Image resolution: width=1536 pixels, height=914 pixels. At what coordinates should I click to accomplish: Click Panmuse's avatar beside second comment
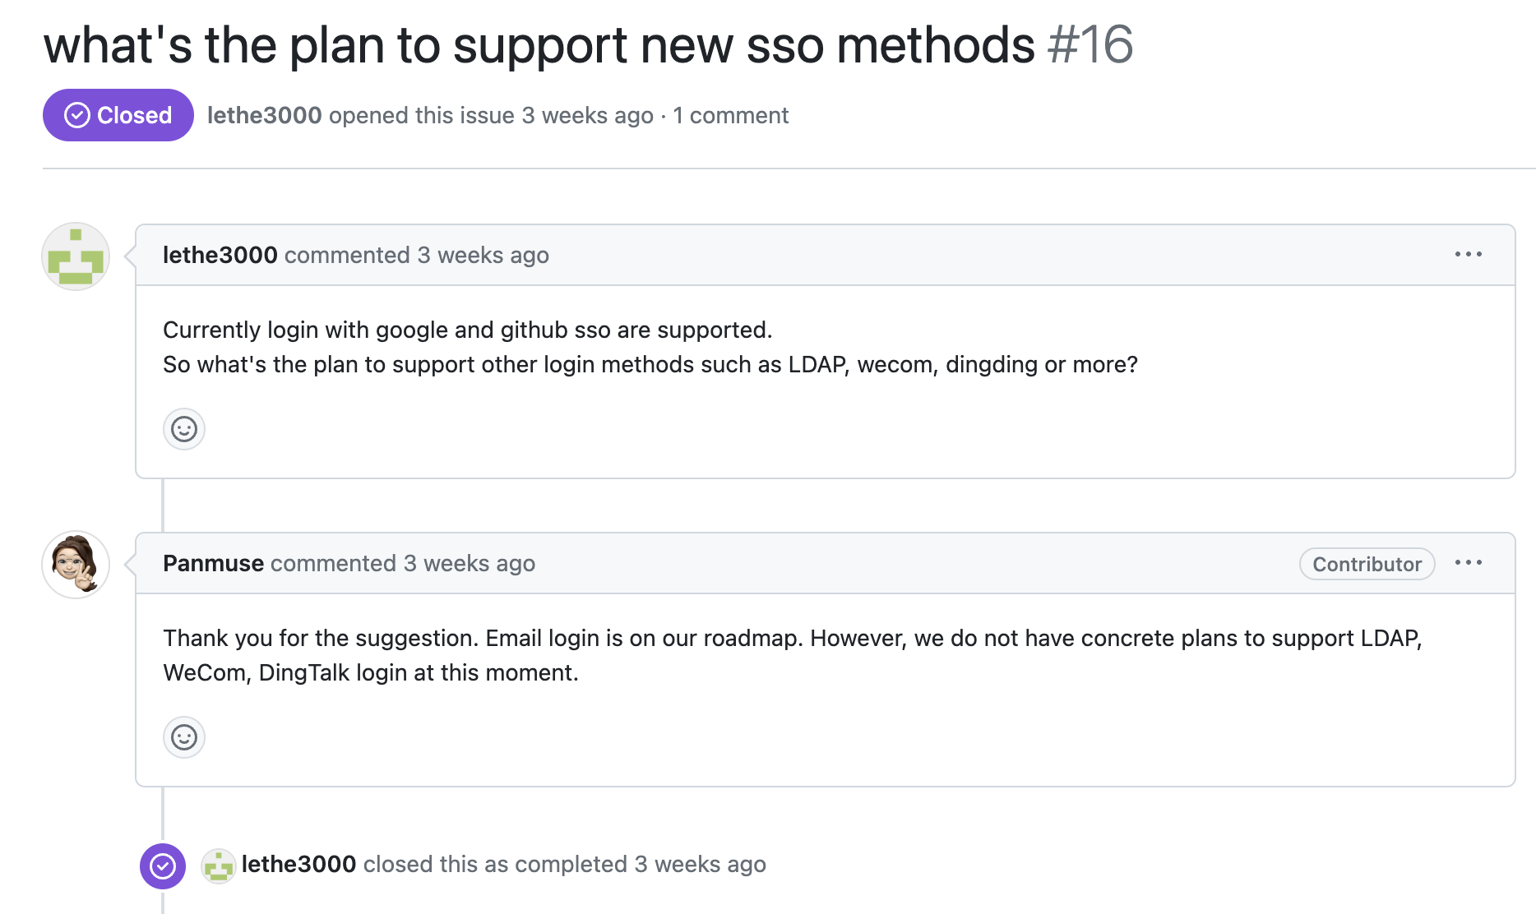[76, 565]
